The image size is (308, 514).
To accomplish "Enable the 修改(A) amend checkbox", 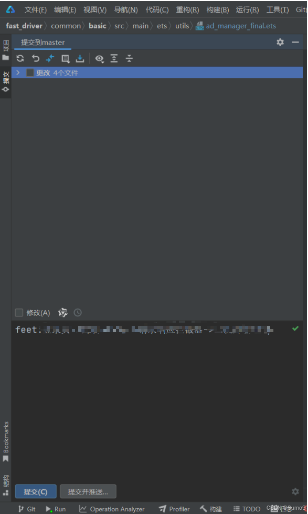I will click(x=19, y=313).
